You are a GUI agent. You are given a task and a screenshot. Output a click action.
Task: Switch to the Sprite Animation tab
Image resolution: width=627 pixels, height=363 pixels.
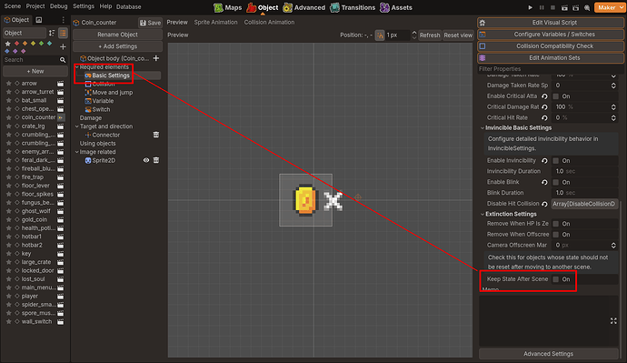coord(215,22)
